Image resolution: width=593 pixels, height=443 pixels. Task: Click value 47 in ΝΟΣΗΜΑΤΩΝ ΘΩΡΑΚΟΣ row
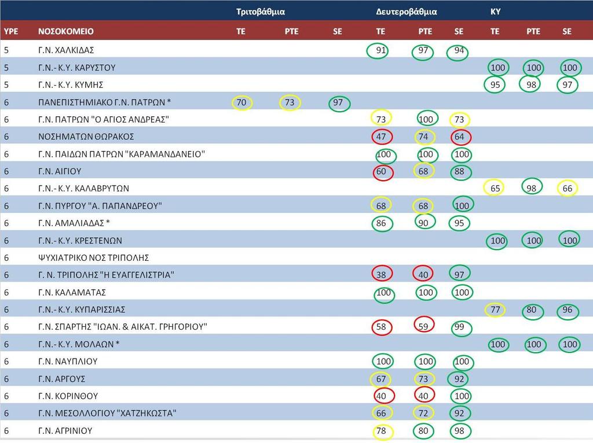click(382, 136)
